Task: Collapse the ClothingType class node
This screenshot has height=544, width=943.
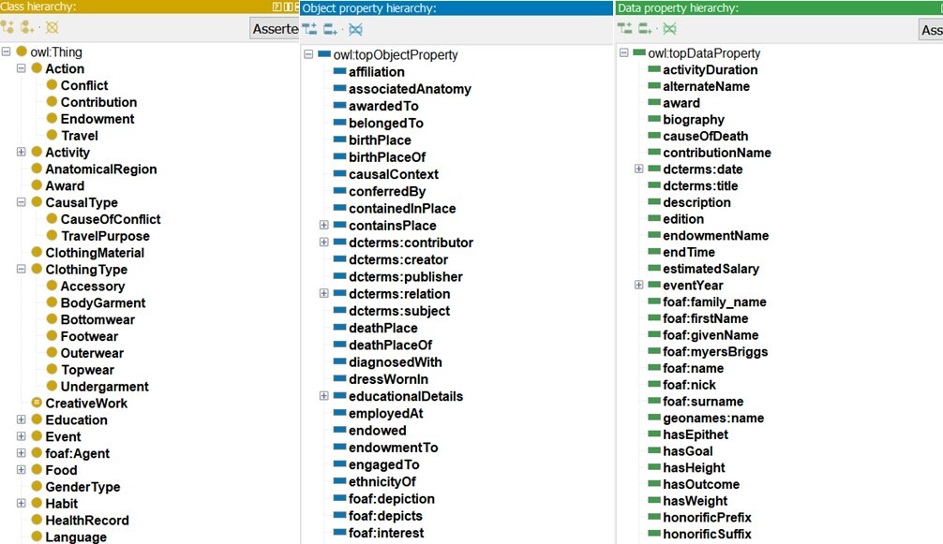Action: pyautogui.click(x=22, y=270)
